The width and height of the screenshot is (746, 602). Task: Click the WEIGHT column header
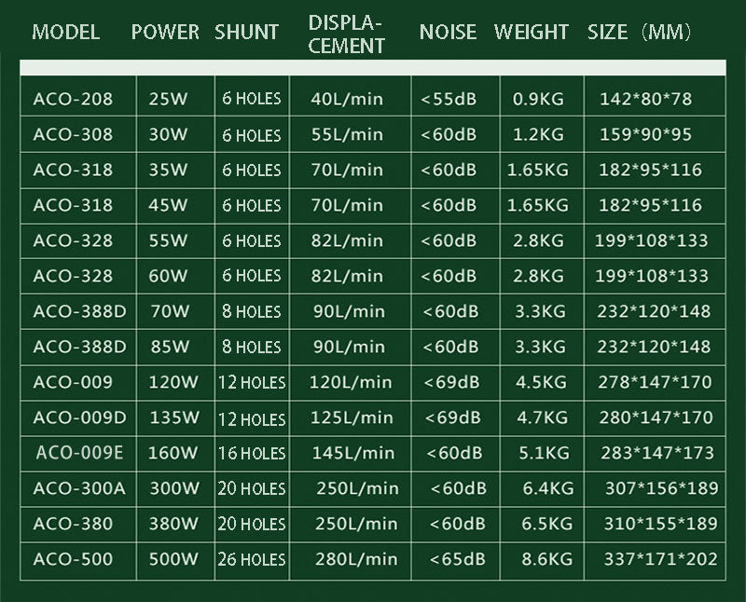(x=531, y=33)
